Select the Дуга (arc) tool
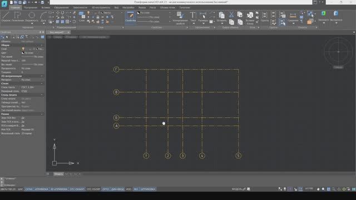 [43, 17]
